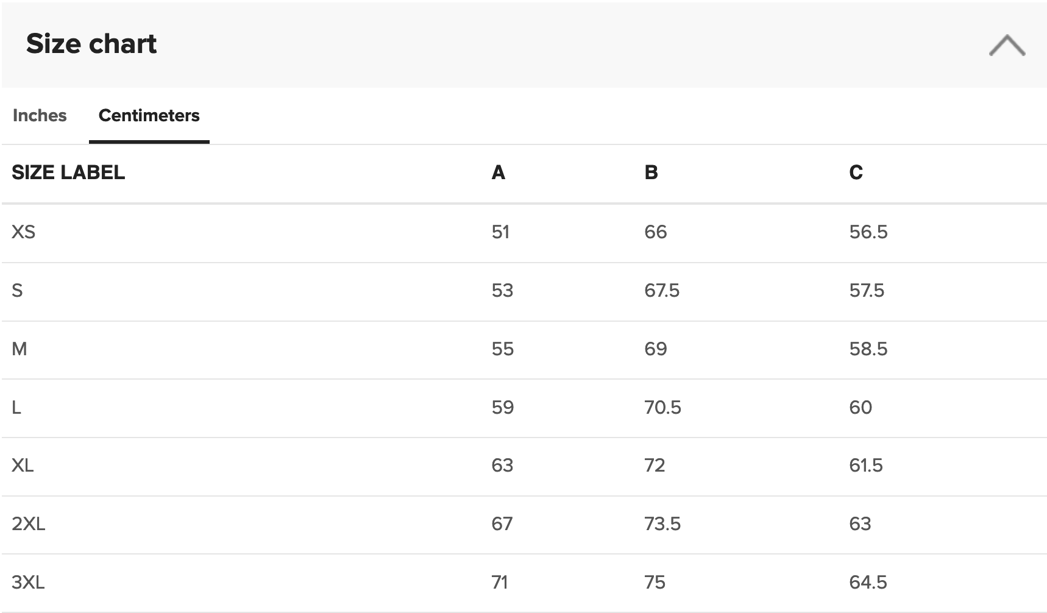Collapse the Size chart section chevron
Viewport: 1047px width, 613px height.
point(1007,45)
